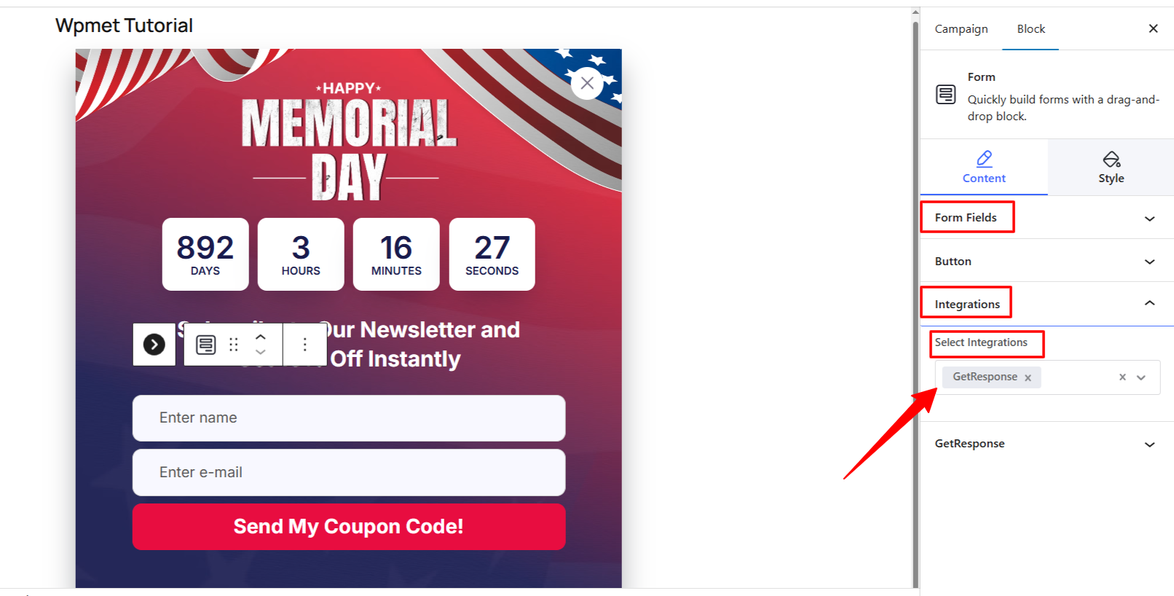This screenshot has width=1174, height=596.
Task: Open the block options three-dot menu
Action: [x=304, y=344]
